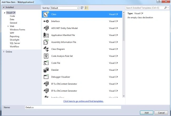This screenshot has width=171, height=116.
Task: Click the template list scrollbar thumb
Action: [124, 27]
